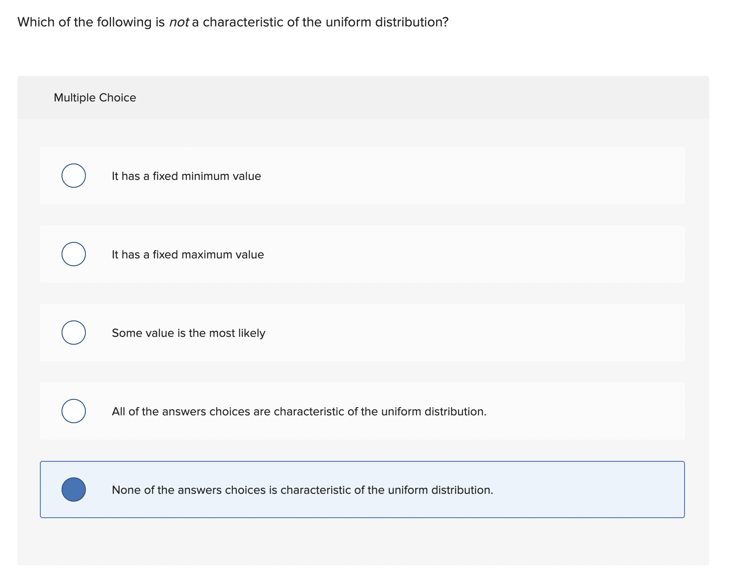The height and width of the screenshot is (581, 750).
Task: Click the 'Multiple Choice' header label
Action: 95,98
